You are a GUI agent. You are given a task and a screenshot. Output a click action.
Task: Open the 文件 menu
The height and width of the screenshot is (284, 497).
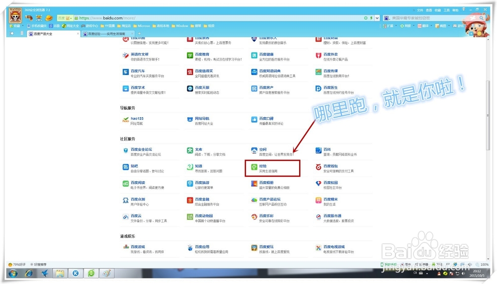click(420, 10)
